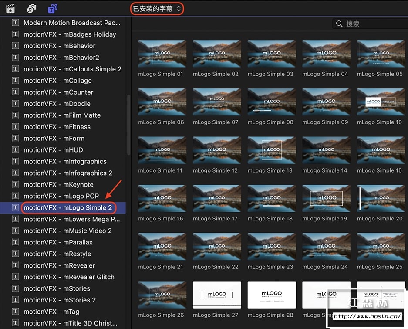This screenshot has width=408, height=329.
Task: Select mLogo Simple 13 thumbnail
Action: point(271,150)
